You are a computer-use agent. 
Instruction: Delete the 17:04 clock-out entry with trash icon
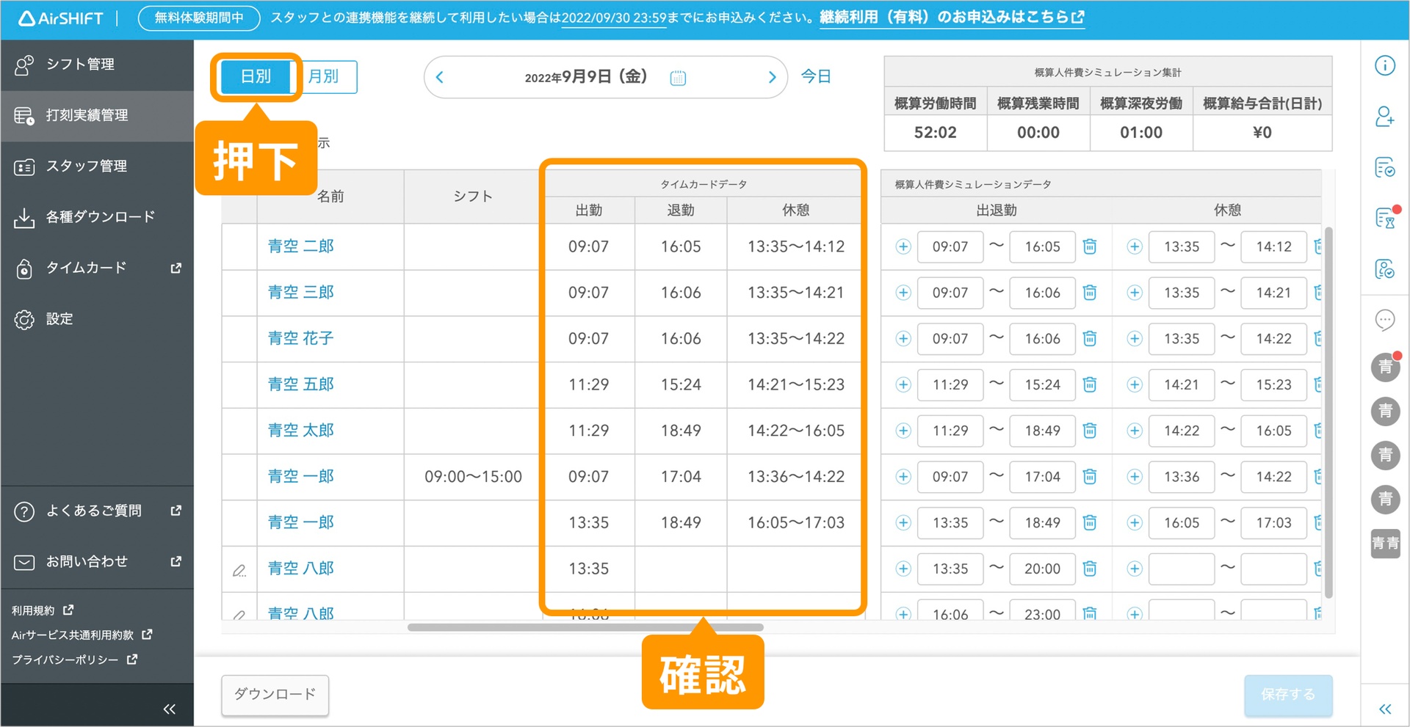[x=1090, y=477]
